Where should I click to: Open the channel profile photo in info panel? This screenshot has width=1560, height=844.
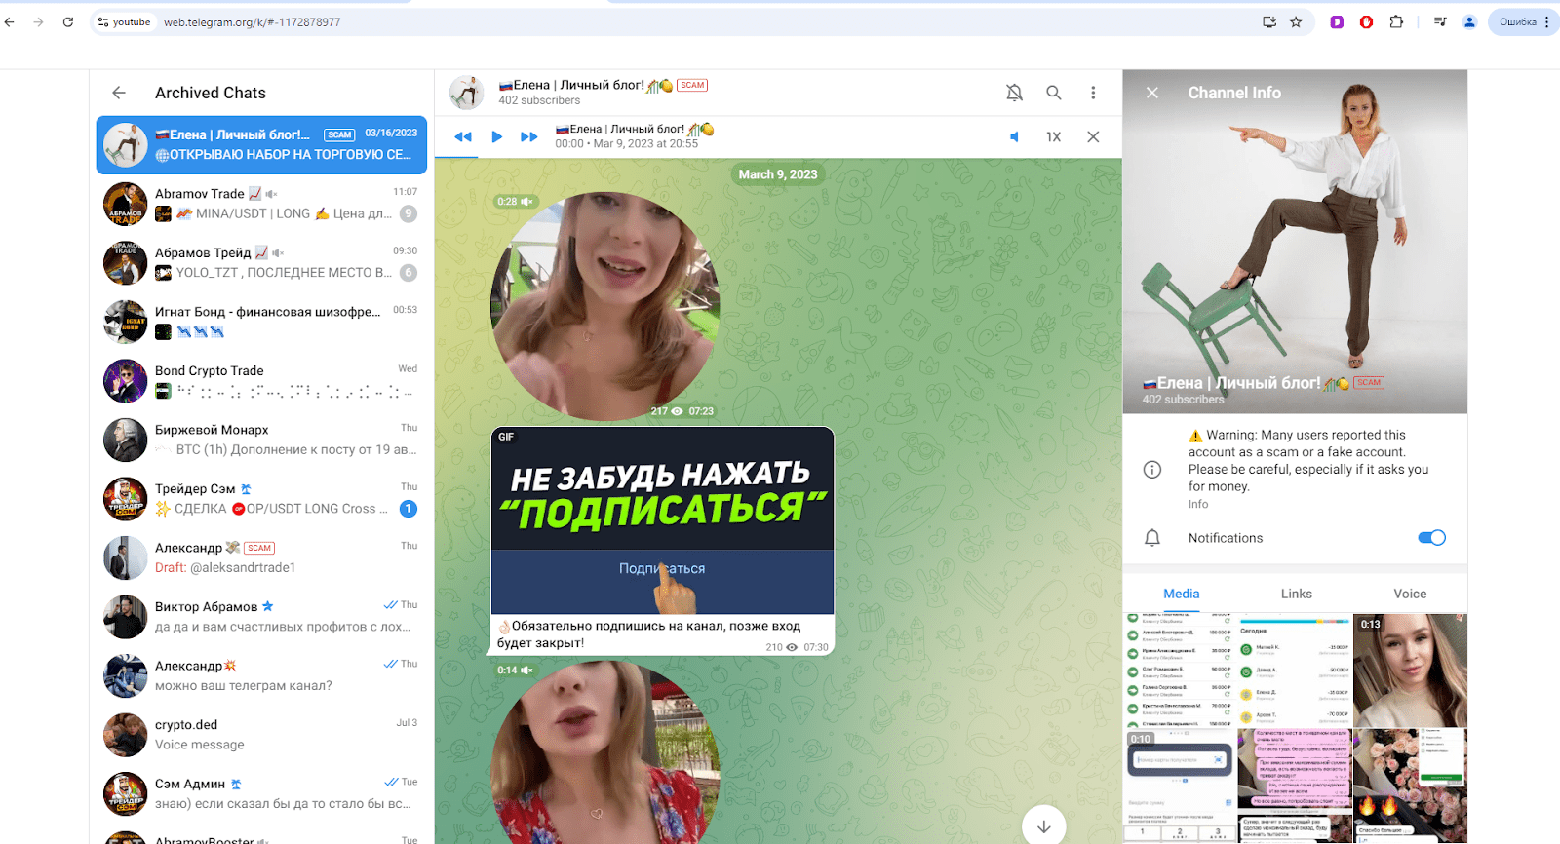pos(1295,242)
